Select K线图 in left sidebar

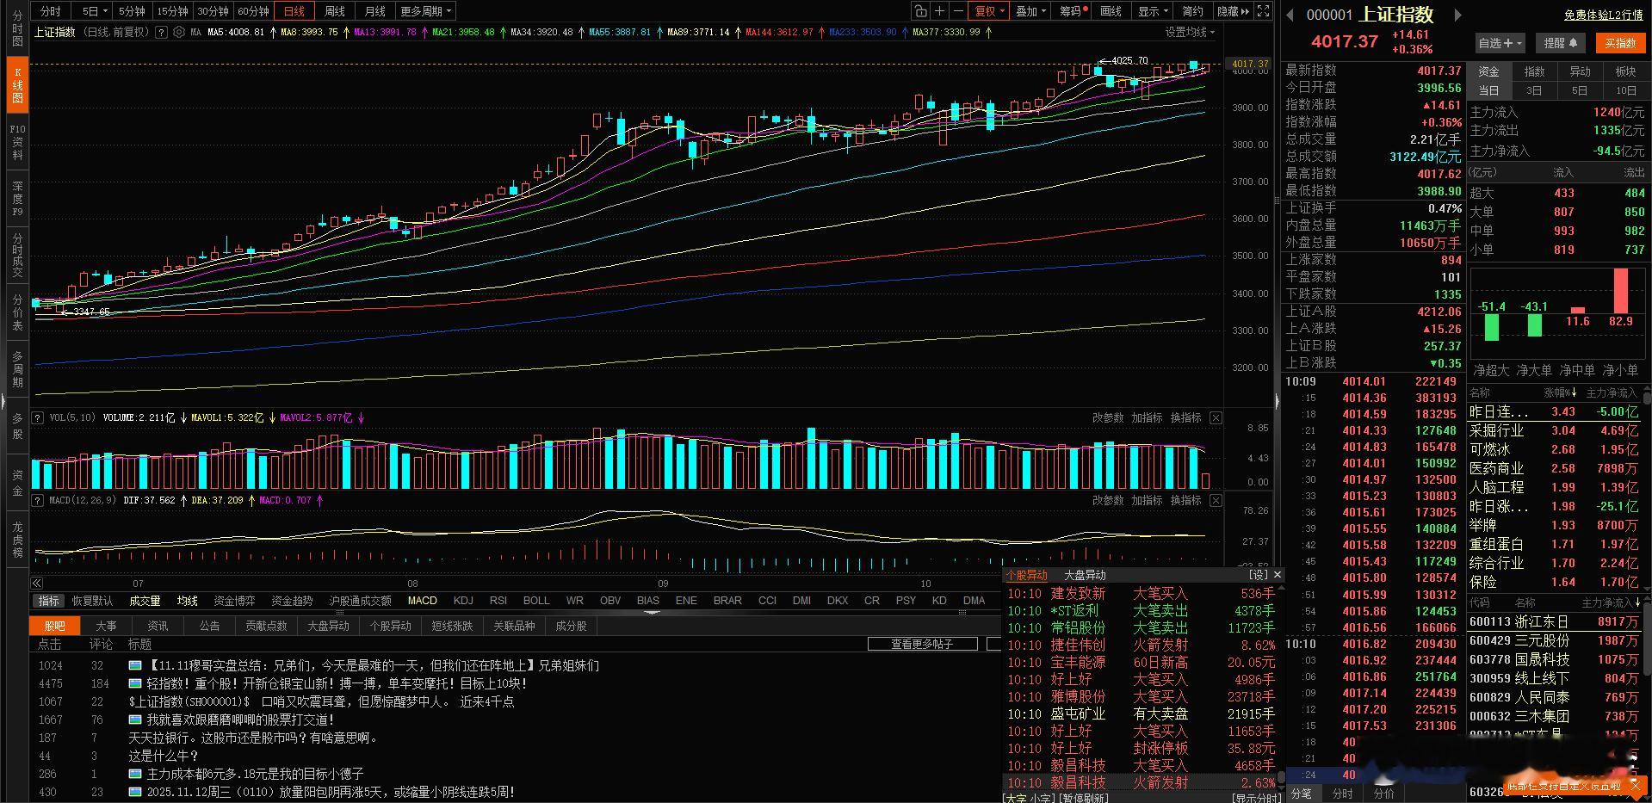[x=17, y=85]
